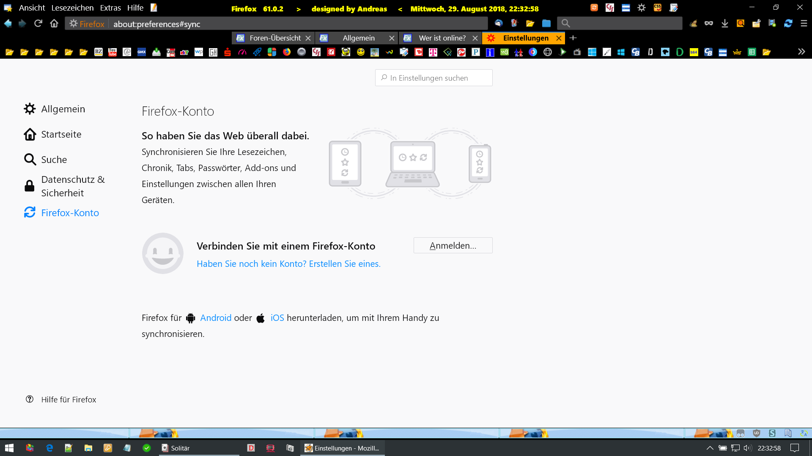This screenshot has width=812, height=456.
Task: Reload the current page
Action: click(38, 24)
